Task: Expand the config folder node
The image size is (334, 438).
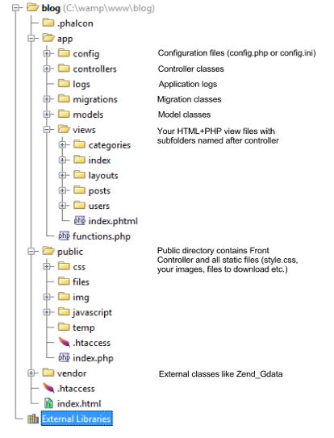Action: tap(47, 53)
